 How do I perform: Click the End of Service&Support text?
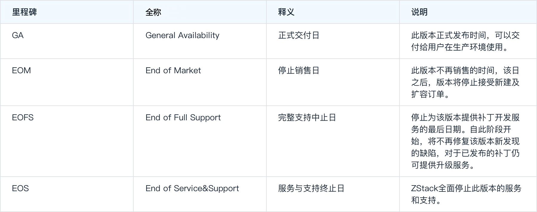pyautogui.click(x=192, y=189)
